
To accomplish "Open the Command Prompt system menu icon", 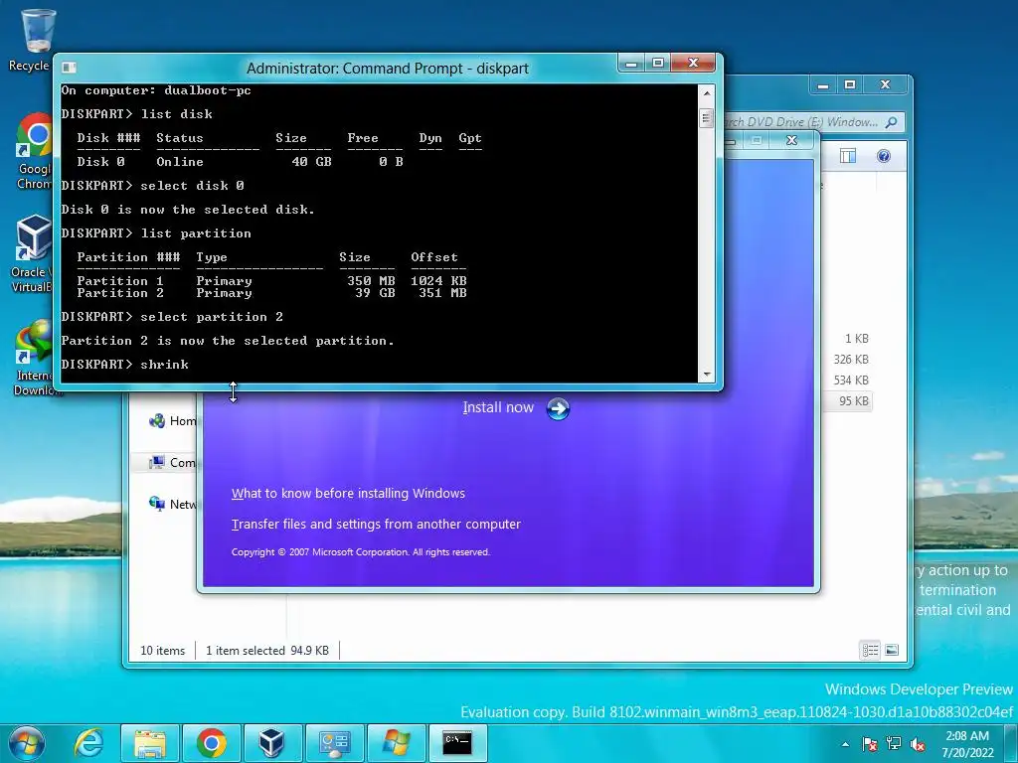I will (x=69, y=68).
